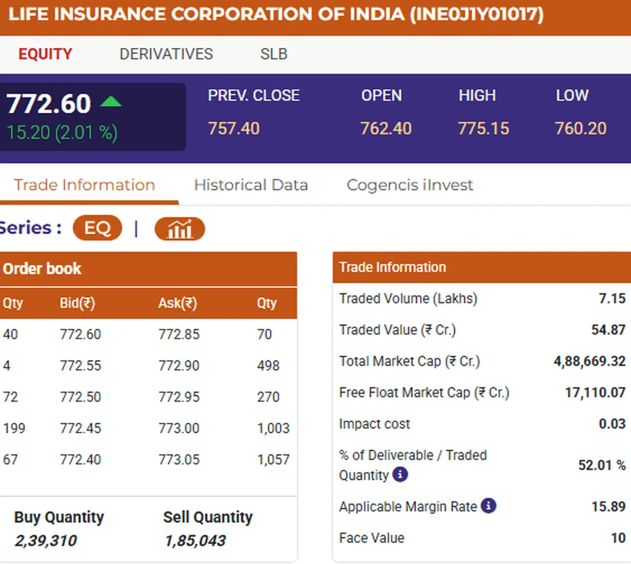Open the SLB tab
631x564 pixels.
pos(273,54)
